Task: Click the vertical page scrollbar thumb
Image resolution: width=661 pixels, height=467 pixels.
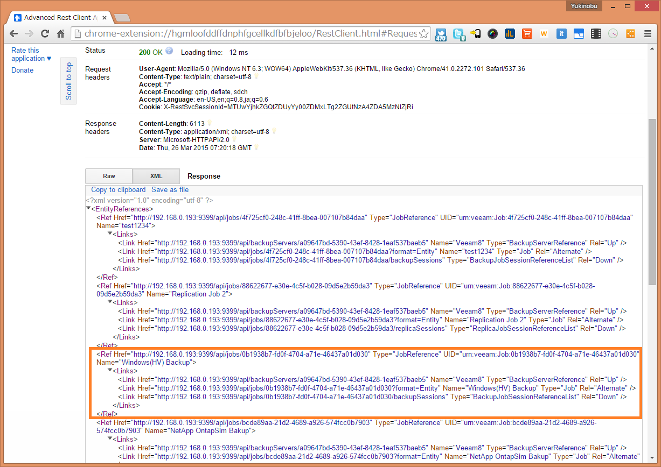Action: [652, 202]
